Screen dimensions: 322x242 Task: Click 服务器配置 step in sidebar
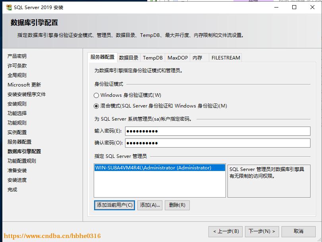[19, 142]
